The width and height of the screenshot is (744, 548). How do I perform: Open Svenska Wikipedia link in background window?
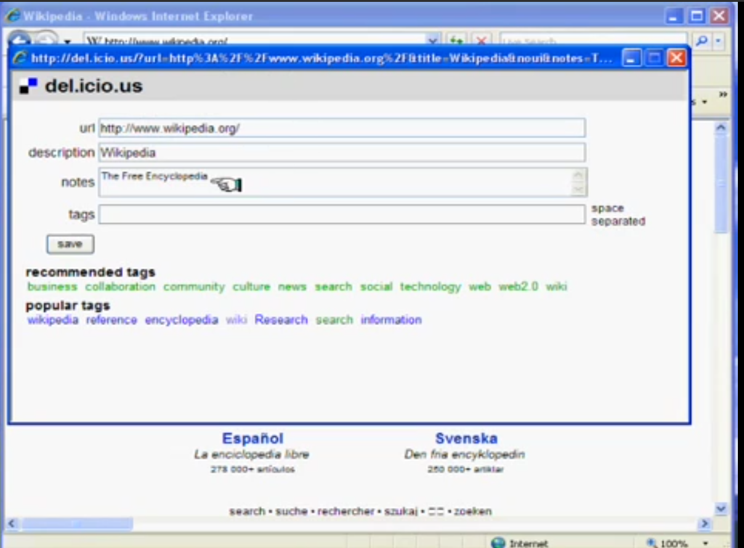tap(466, 438)
